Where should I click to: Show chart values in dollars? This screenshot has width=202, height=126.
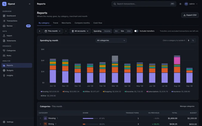pos(188,40)
